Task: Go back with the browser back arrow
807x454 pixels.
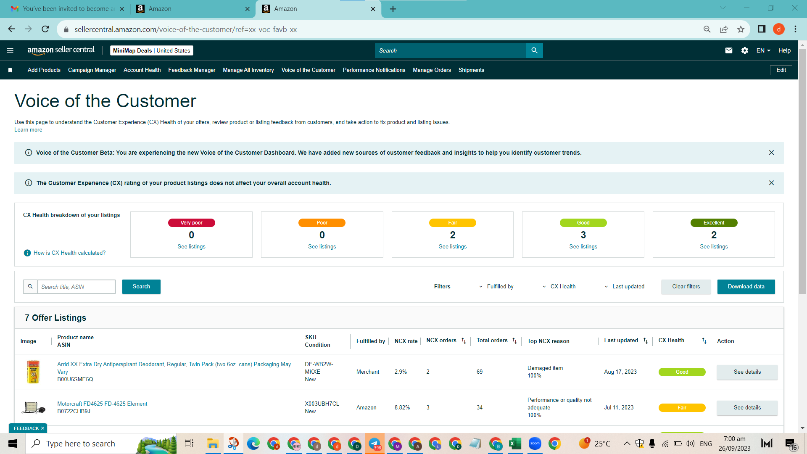Action: [11, 29]
